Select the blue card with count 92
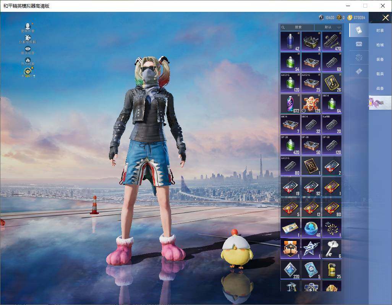 tap(311, 186)
